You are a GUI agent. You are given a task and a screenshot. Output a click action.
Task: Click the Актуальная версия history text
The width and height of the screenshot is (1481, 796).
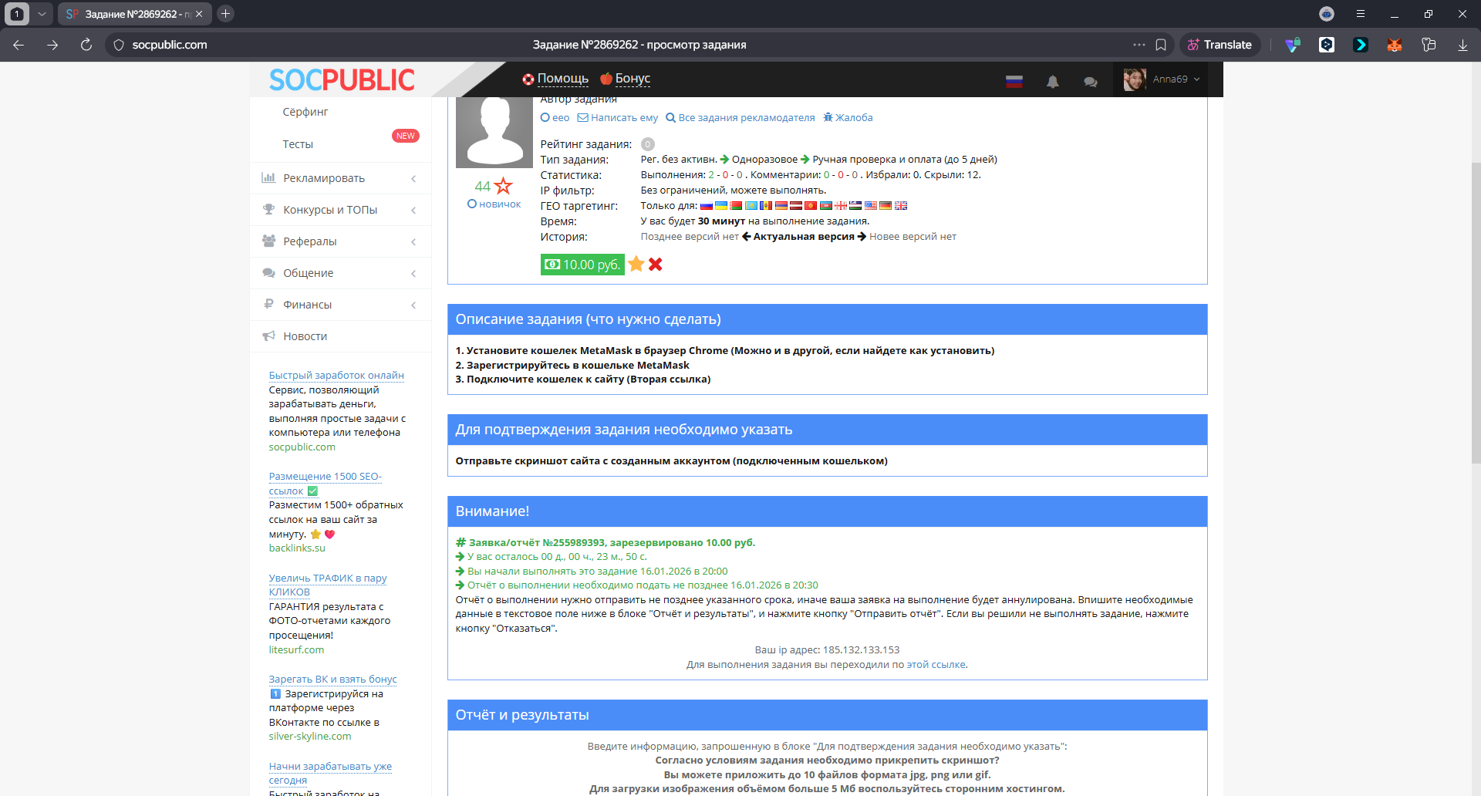click(804, 237)
